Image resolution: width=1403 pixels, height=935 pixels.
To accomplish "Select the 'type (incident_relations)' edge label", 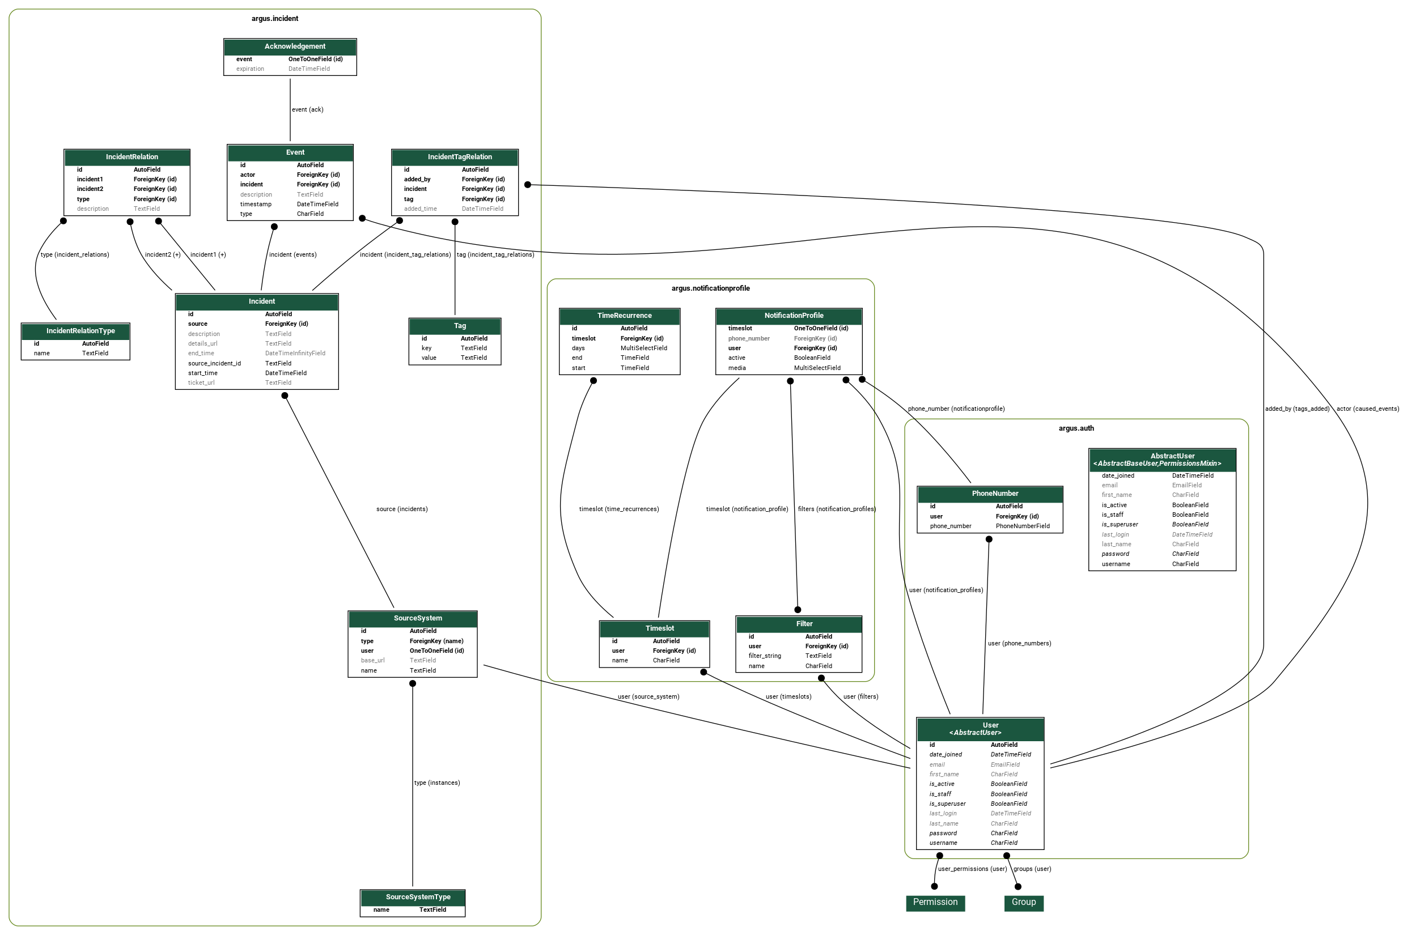I will [x=75, y=255].
